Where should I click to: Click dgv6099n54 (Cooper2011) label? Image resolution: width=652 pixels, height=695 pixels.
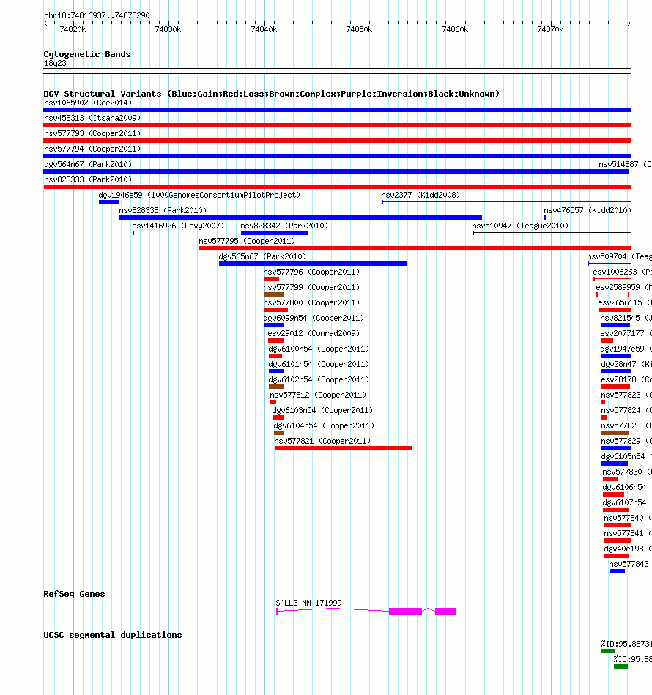click(x=314, y=318)
